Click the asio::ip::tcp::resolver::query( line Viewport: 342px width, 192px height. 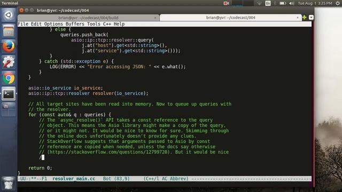(x=112, y=40)
